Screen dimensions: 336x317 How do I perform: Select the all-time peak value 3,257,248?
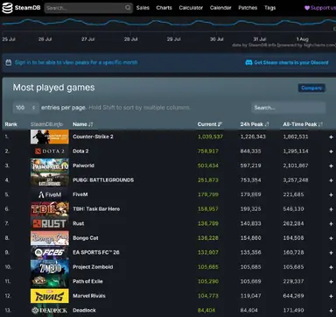(296, 180)
